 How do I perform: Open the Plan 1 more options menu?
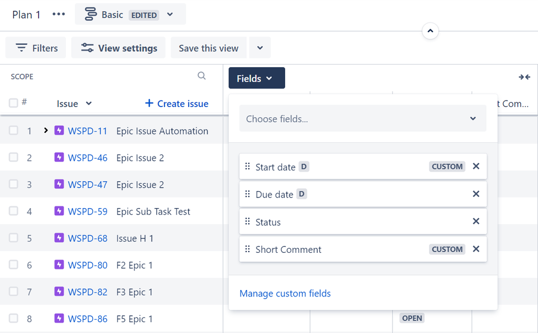click(59, 15)
